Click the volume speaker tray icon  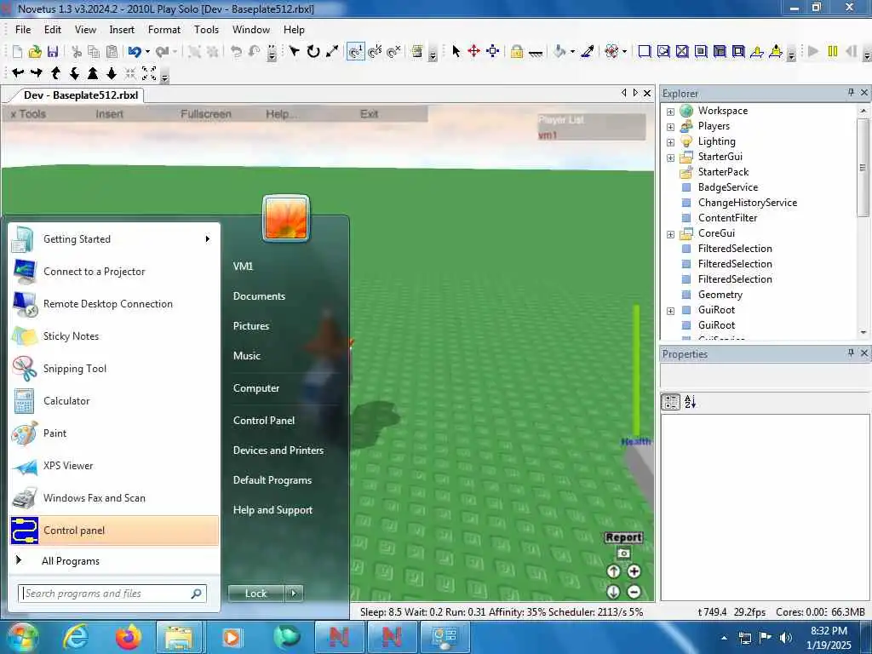click(x=785, y=638)
